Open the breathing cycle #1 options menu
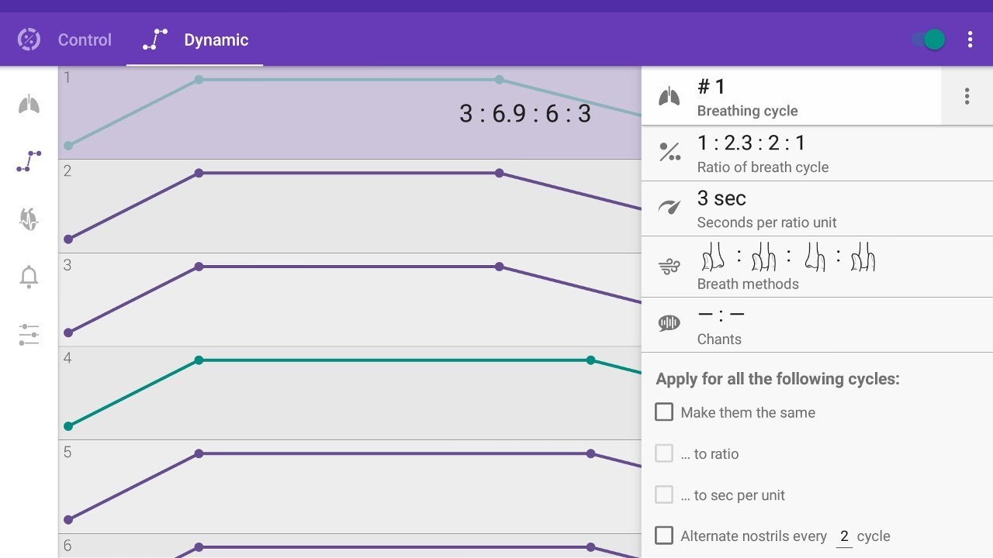Viewport: 993px width, 558px height. (967, 96)
